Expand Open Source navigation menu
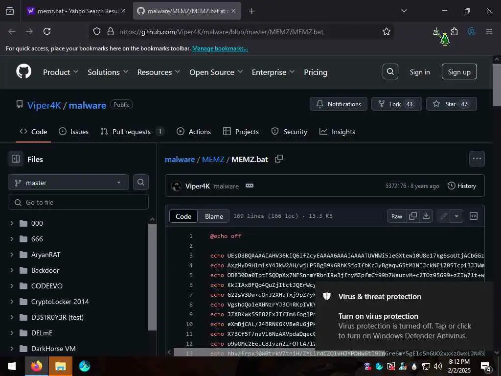 pos(216,72)
